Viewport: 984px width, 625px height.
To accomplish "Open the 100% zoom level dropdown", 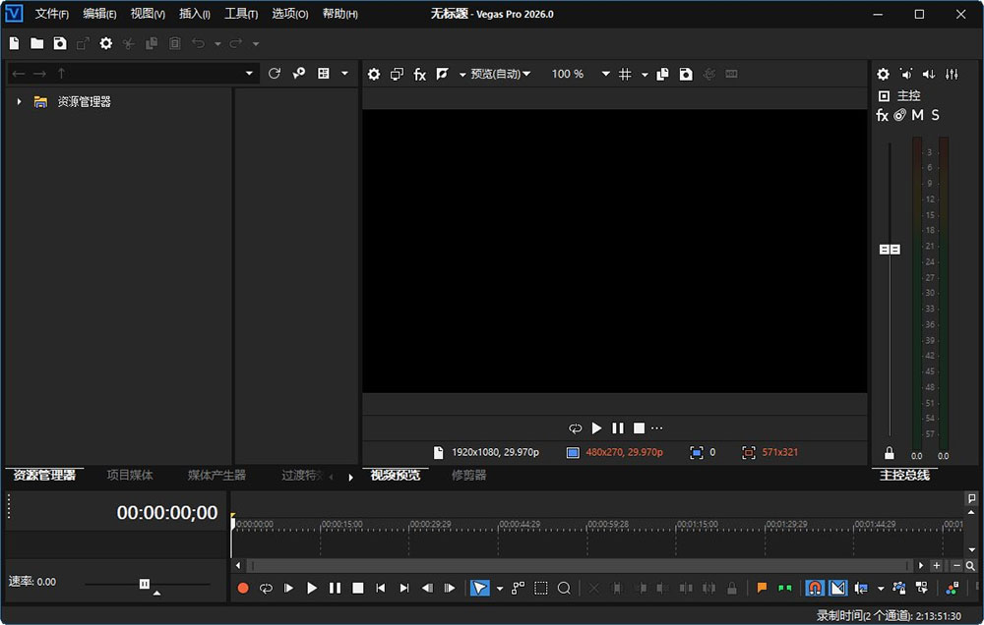I will pyautogui.click(x=605, y=74).
